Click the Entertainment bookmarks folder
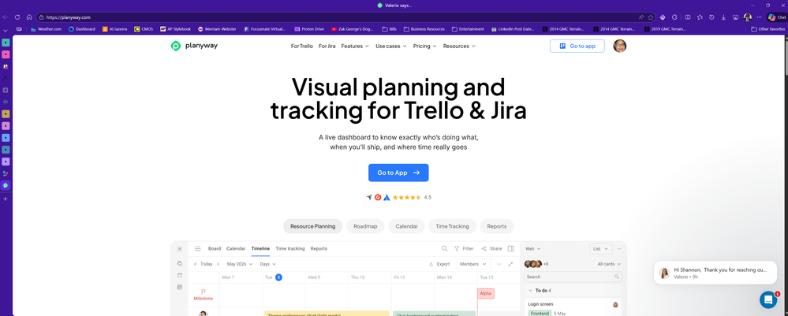Viewport: 788px width, 316px height. click(468, 29)
